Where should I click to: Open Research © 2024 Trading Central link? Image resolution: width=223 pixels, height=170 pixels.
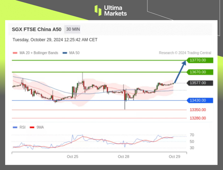pos(185,53)
